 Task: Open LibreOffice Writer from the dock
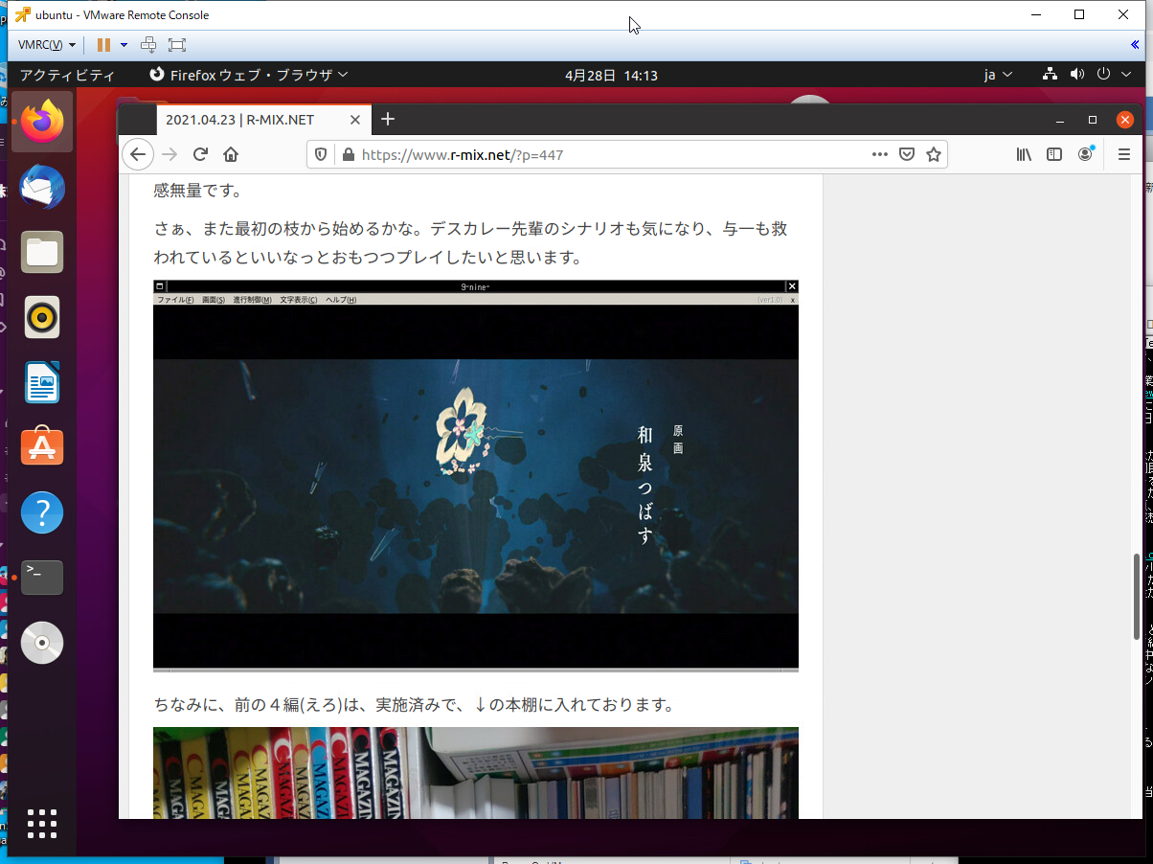[x=42, y=383]
